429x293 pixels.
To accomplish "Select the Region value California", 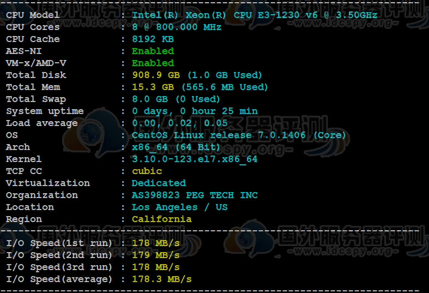I will 162,219.
